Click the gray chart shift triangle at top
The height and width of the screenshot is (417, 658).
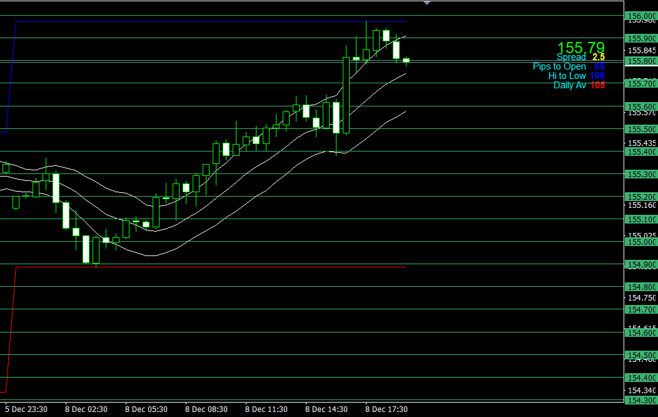click(x=427, y=3)
